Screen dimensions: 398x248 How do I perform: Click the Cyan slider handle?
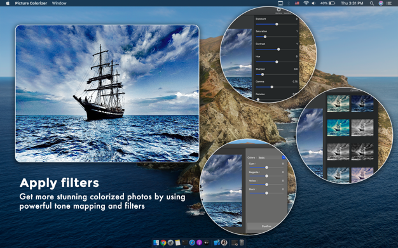pyautogui.click(x=266, y=167)
